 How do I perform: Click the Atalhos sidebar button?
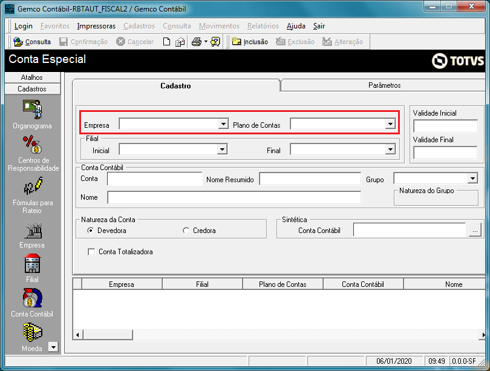[33, 77]
